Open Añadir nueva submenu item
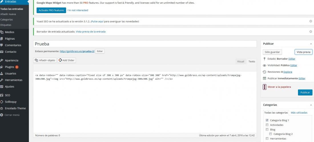 (8, 14)
